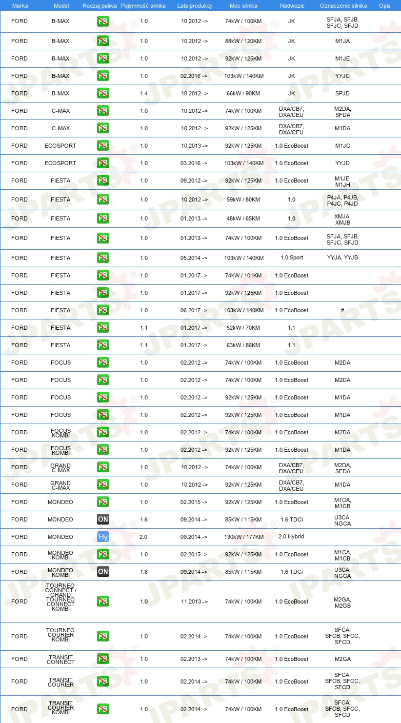Select the '88kW / 120KM' power value

click(243, 41)
